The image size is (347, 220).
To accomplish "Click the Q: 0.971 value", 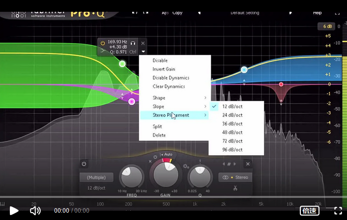I will click(118, 52).
